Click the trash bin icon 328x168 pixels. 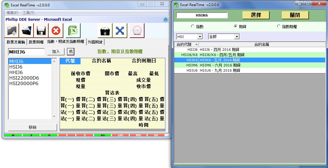tap(105, 31)
